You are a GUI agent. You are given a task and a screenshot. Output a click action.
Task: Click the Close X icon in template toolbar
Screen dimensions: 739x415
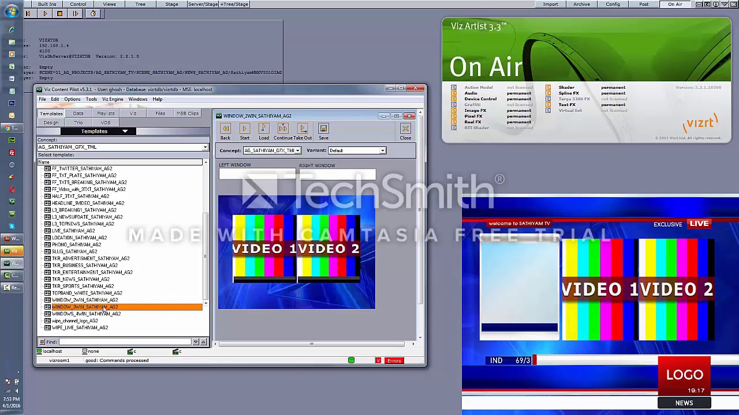(x=405, y=129)
